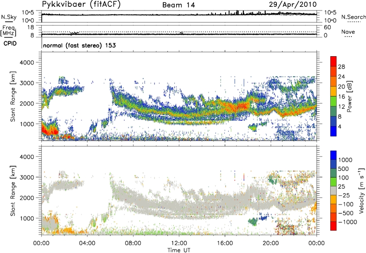Click the -1000 value on velocity scale
Image resolution: width=366 pixels, height=253 pixels.
tap(347, 222)
